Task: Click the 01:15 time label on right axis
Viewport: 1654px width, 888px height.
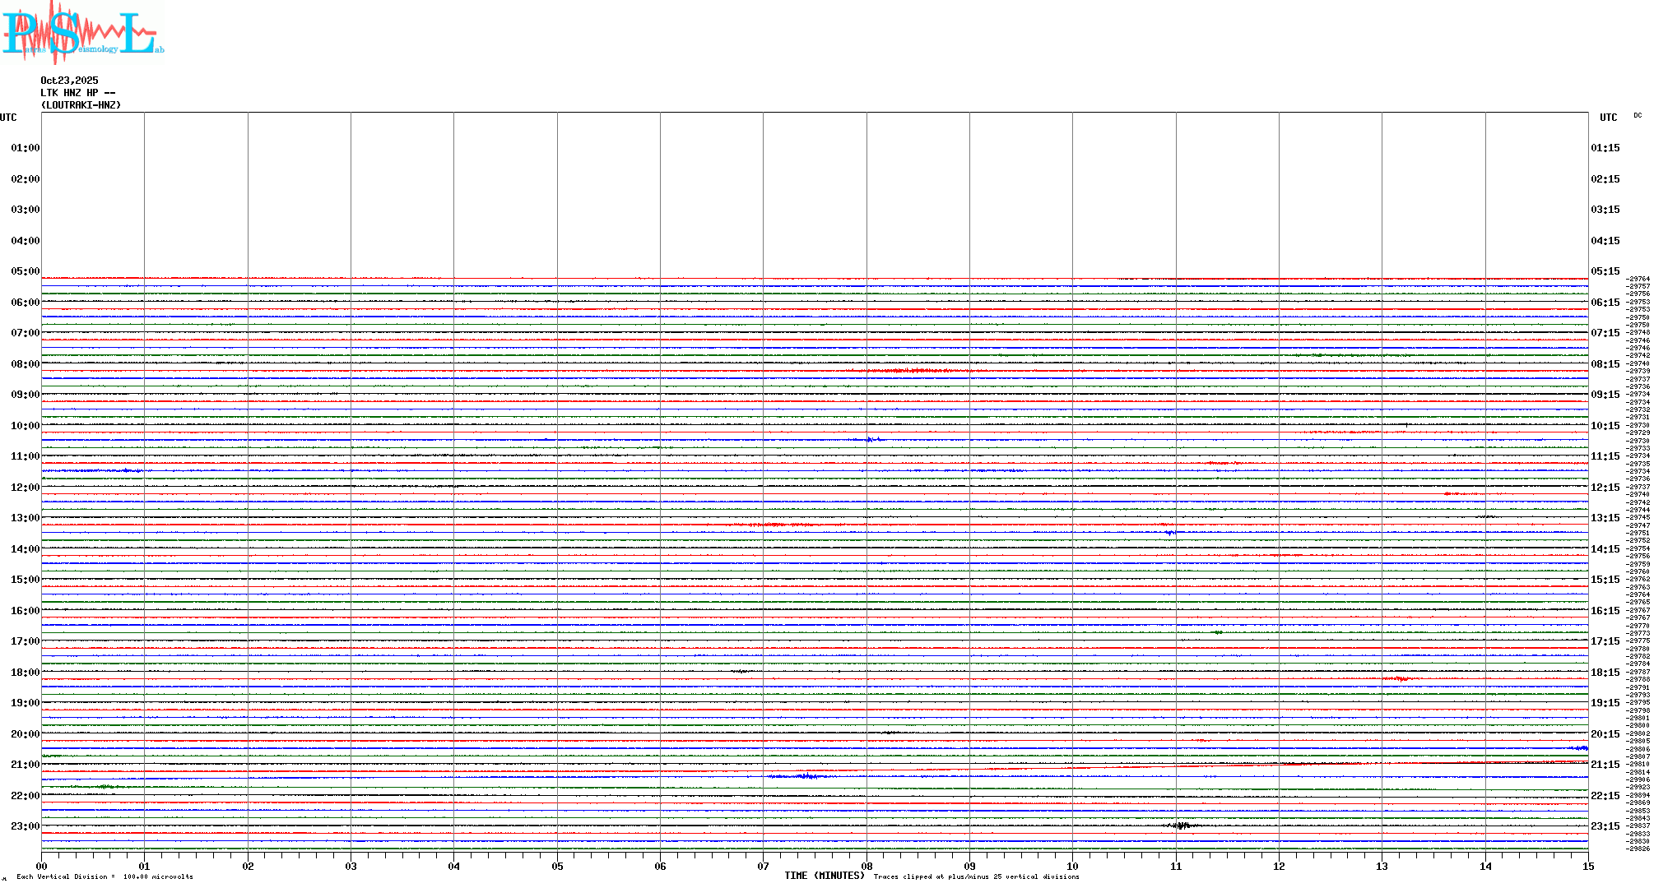Action: (x=1605, y=148)
